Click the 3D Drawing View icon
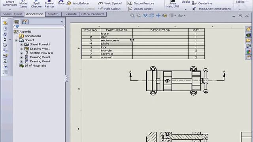The height and width of the screenshot is (142, 253). coord(164,15)
